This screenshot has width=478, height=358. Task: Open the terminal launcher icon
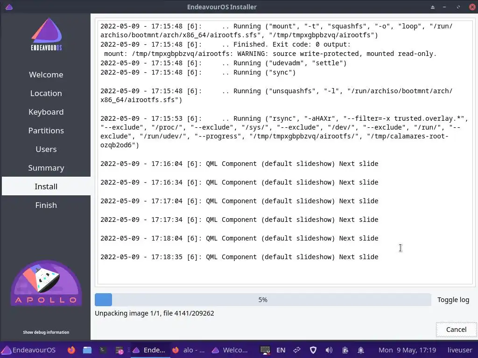[x=103, y=350]
